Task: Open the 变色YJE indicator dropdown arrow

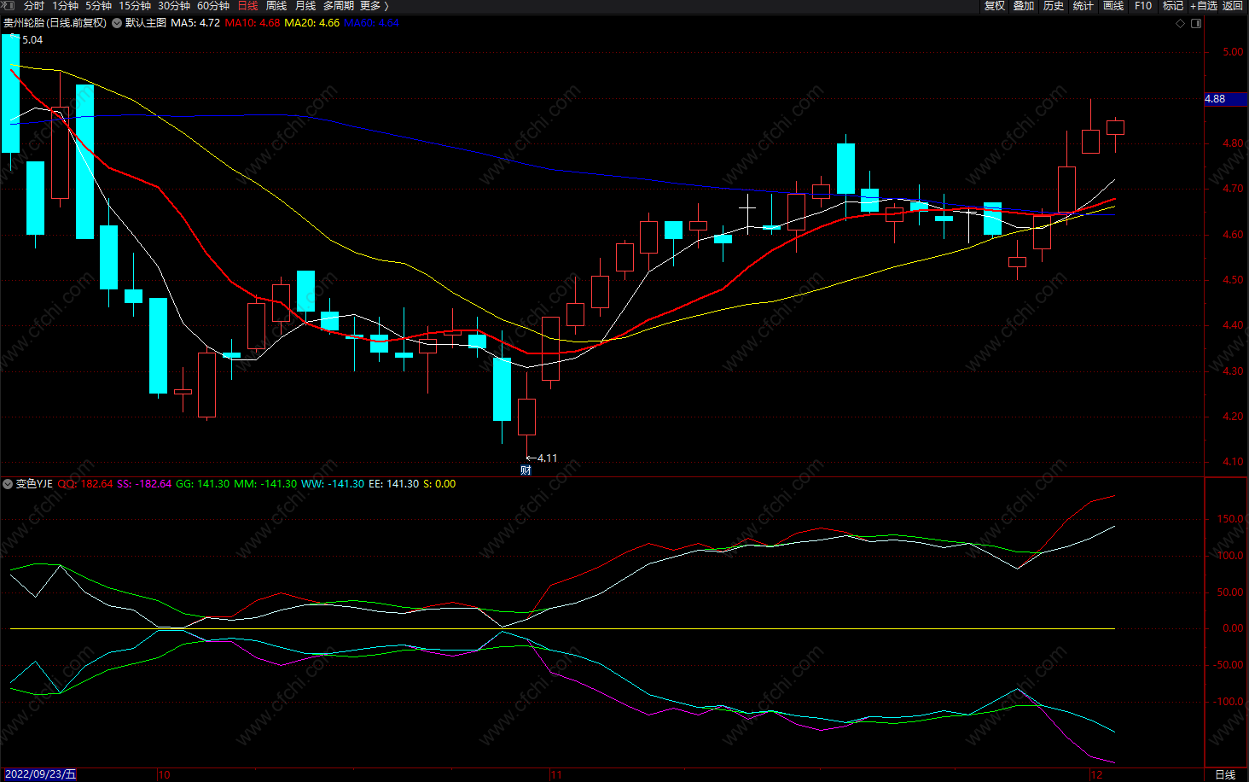Action: (8, 484)
